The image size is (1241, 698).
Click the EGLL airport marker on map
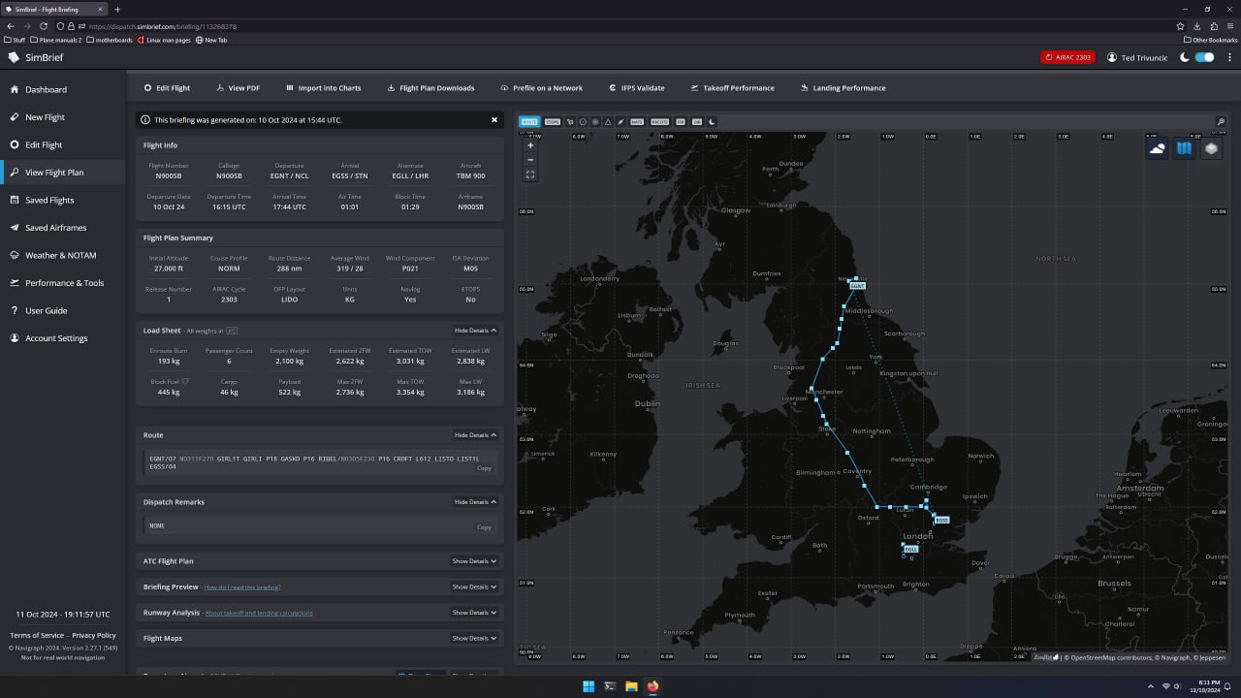[x=910, y=549]
